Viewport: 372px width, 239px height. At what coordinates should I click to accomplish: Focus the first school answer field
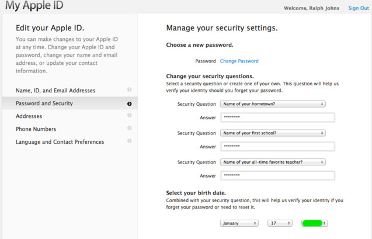[277, 147]
